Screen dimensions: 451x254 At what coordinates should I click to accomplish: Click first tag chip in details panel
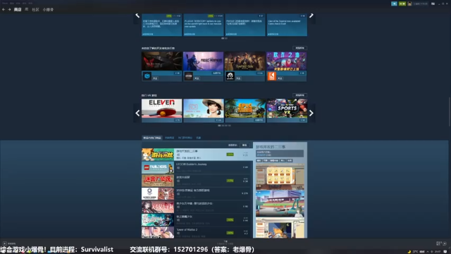(x=259, y=160)
